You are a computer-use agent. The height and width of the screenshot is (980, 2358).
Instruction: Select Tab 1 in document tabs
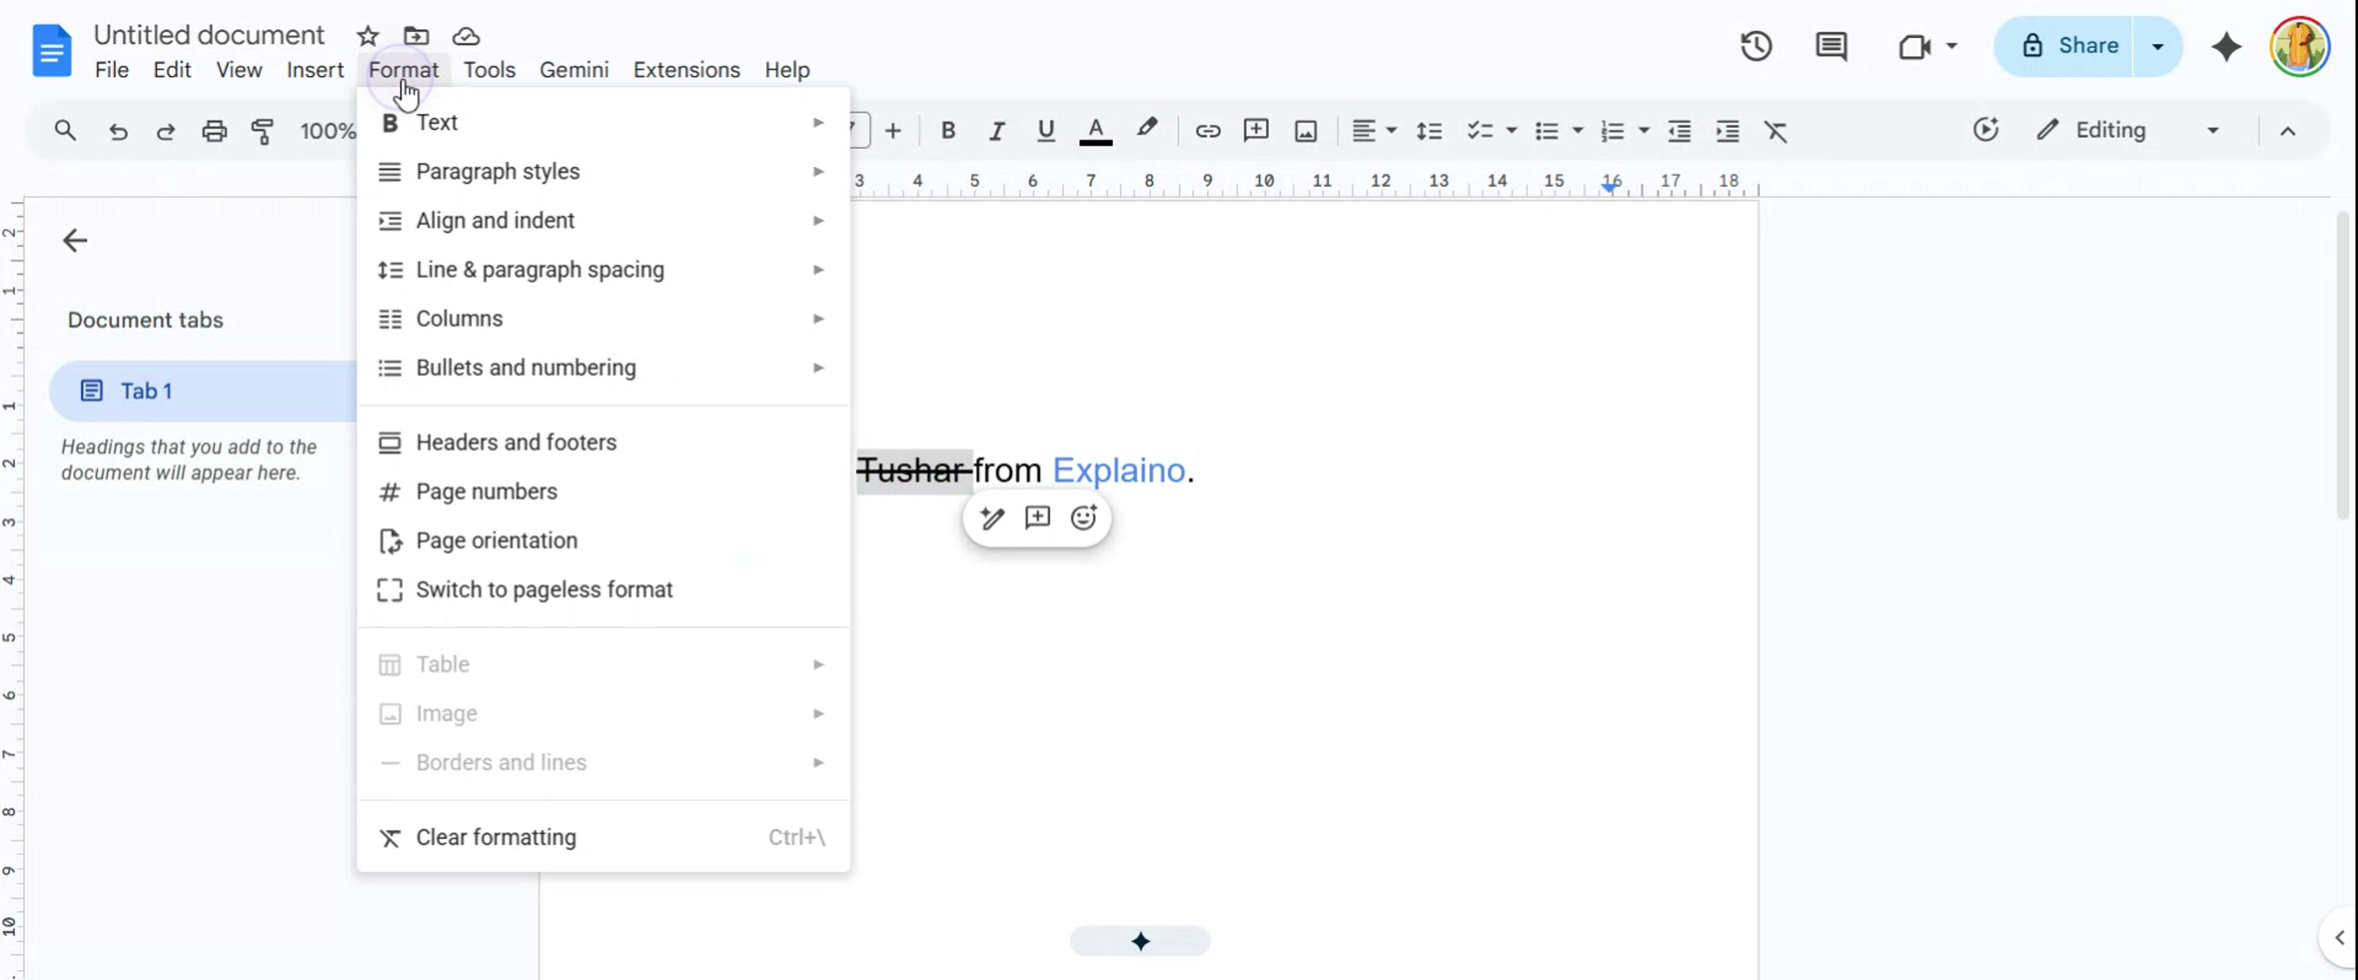pyautogui.click(x=203, y=391)
